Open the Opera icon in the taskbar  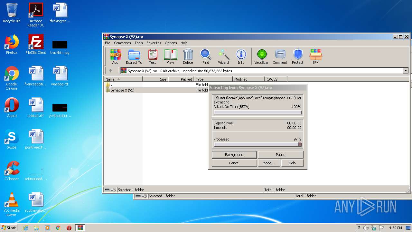pyautogui.click(x=69, y=228)
